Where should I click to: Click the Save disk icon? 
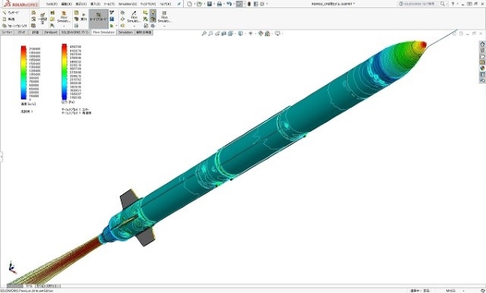coord(210,4)
